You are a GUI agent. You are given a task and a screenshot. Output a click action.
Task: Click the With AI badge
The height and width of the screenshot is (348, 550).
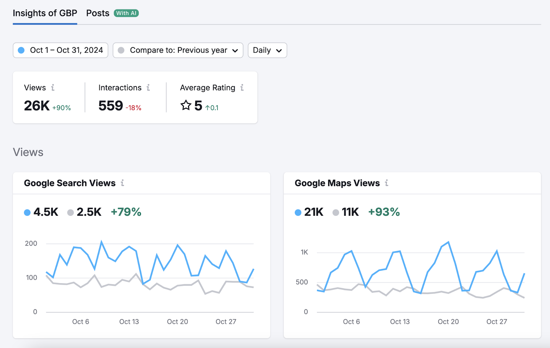point(126,13)
